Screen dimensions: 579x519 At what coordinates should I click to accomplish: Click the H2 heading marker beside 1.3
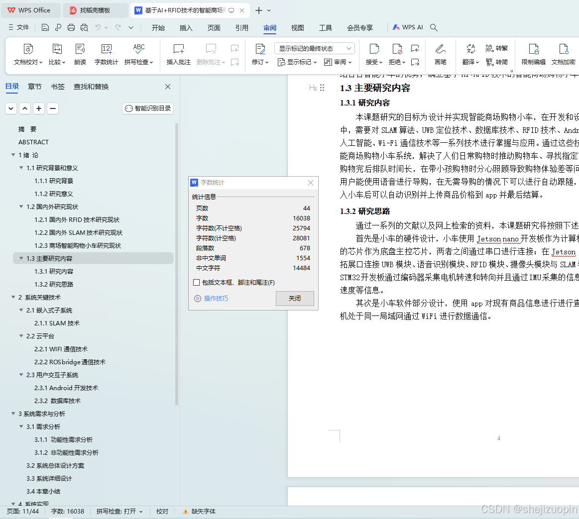[313, 88]
